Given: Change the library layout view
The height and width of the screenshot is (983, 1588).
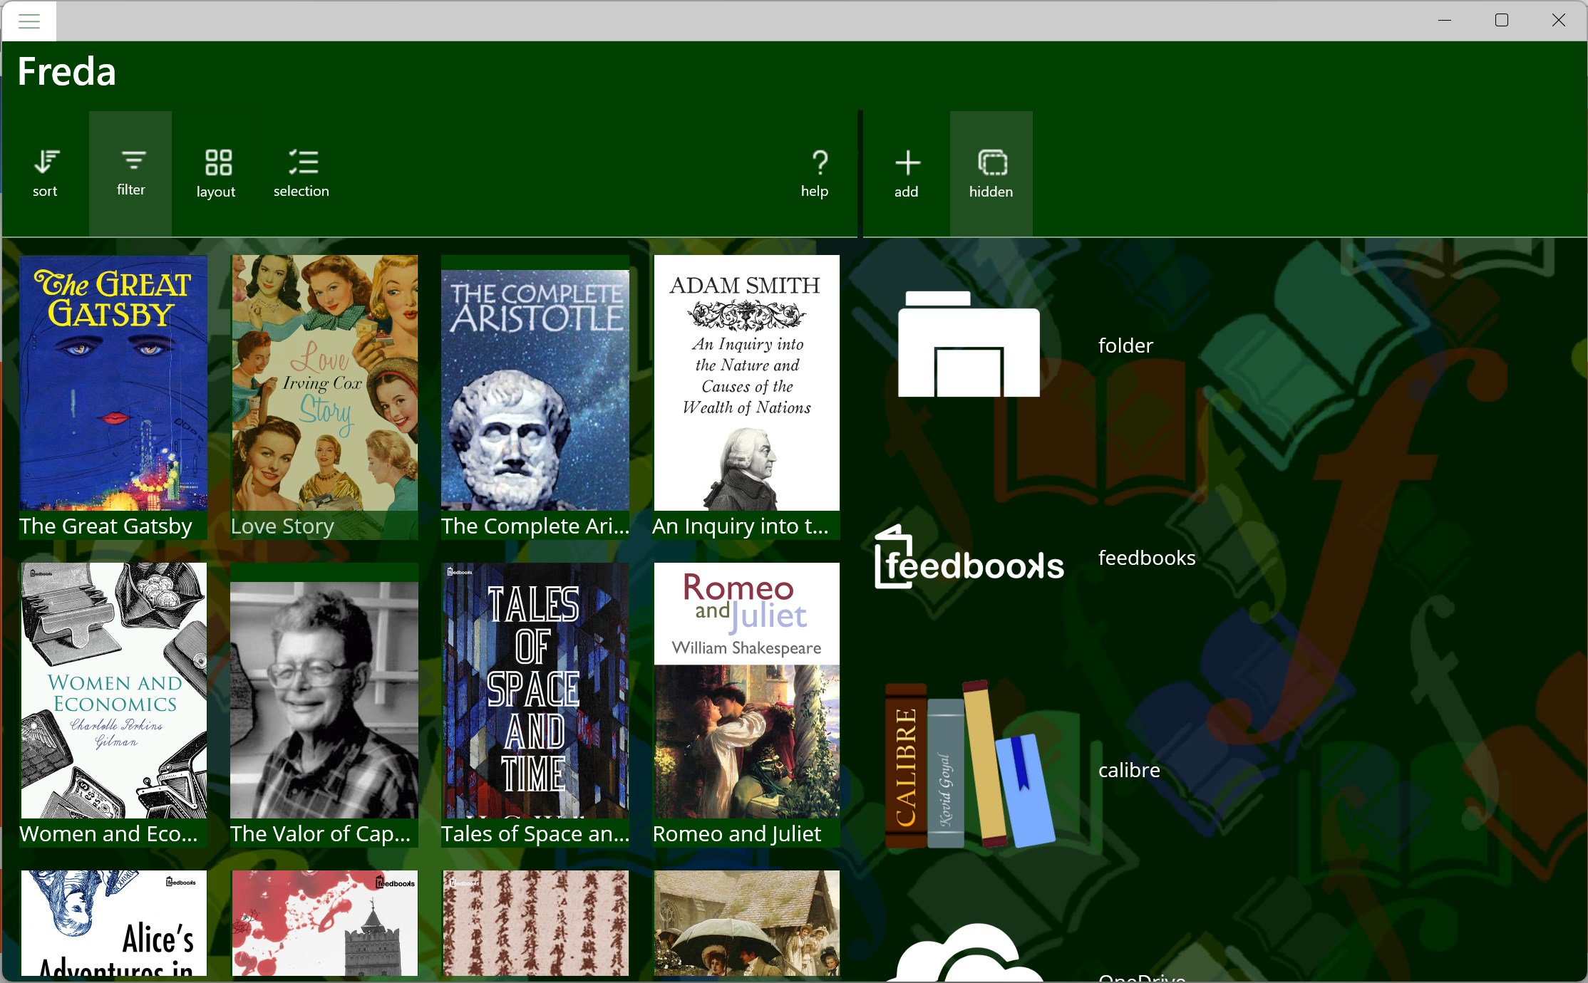Looking at the screenshot, I should click(216, 171).
